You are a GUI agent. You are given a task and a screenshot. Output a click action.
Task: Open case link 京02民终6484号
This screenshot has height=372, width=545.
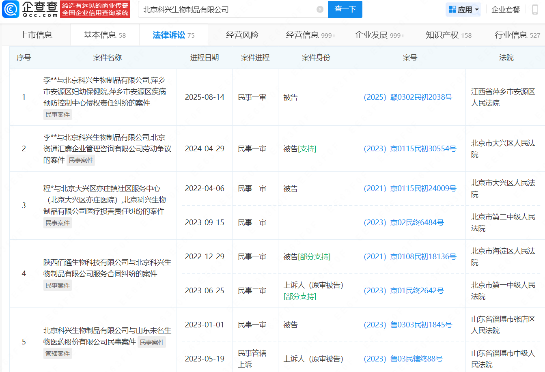click(404, 223)
